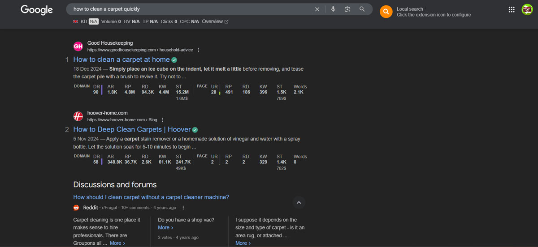Click More on 'Carpet cleaning is one place' comment

(x=117, y=243)
